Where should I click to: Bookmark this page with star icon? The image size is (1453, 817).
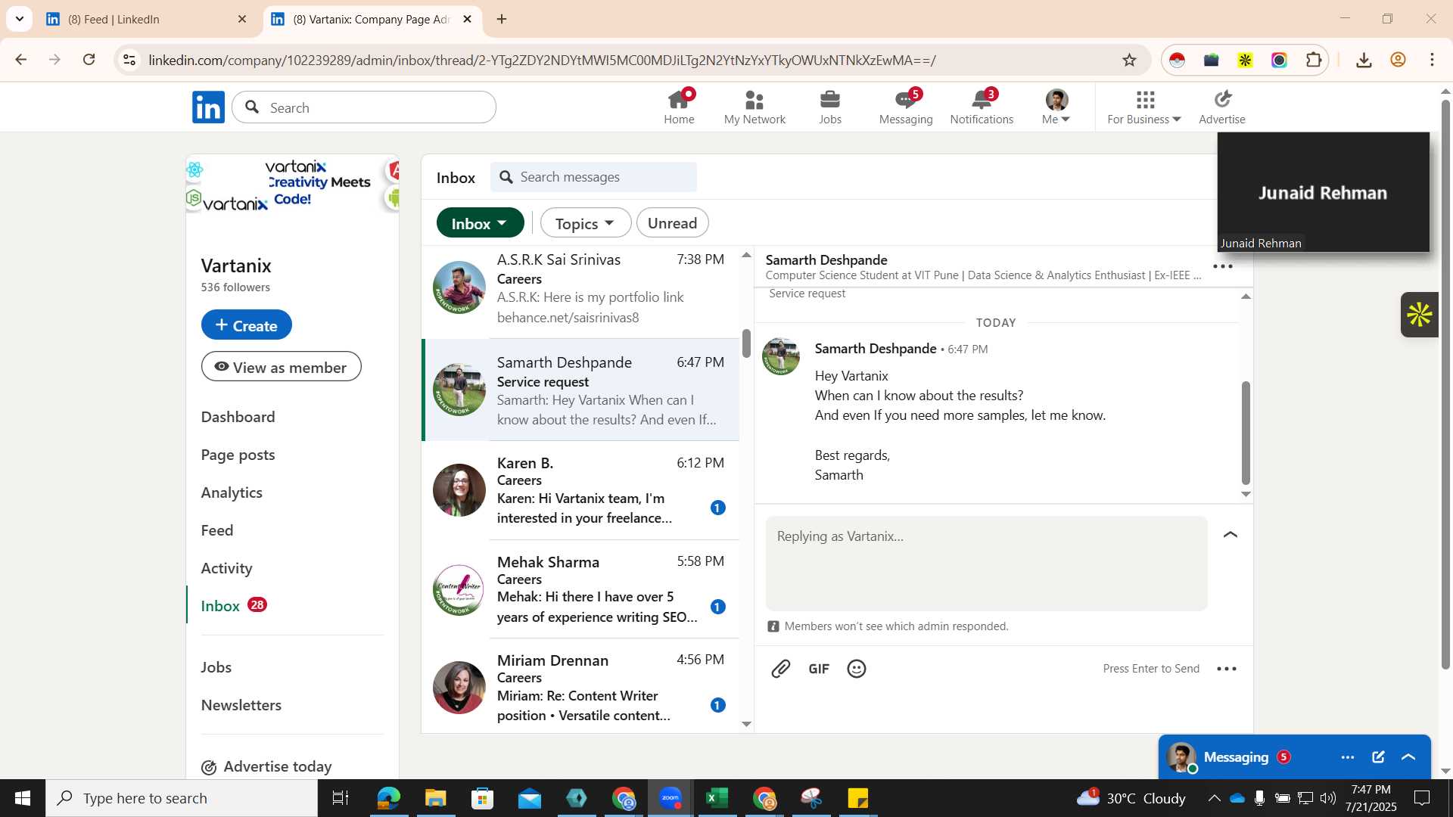pyautogui.click(x=1129, y=61)
